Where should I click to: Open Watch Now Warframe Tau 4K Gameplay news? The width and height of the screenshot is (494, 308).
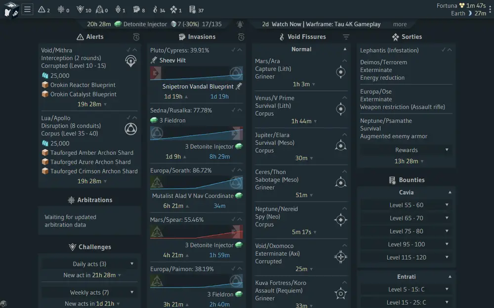(326, 24)
